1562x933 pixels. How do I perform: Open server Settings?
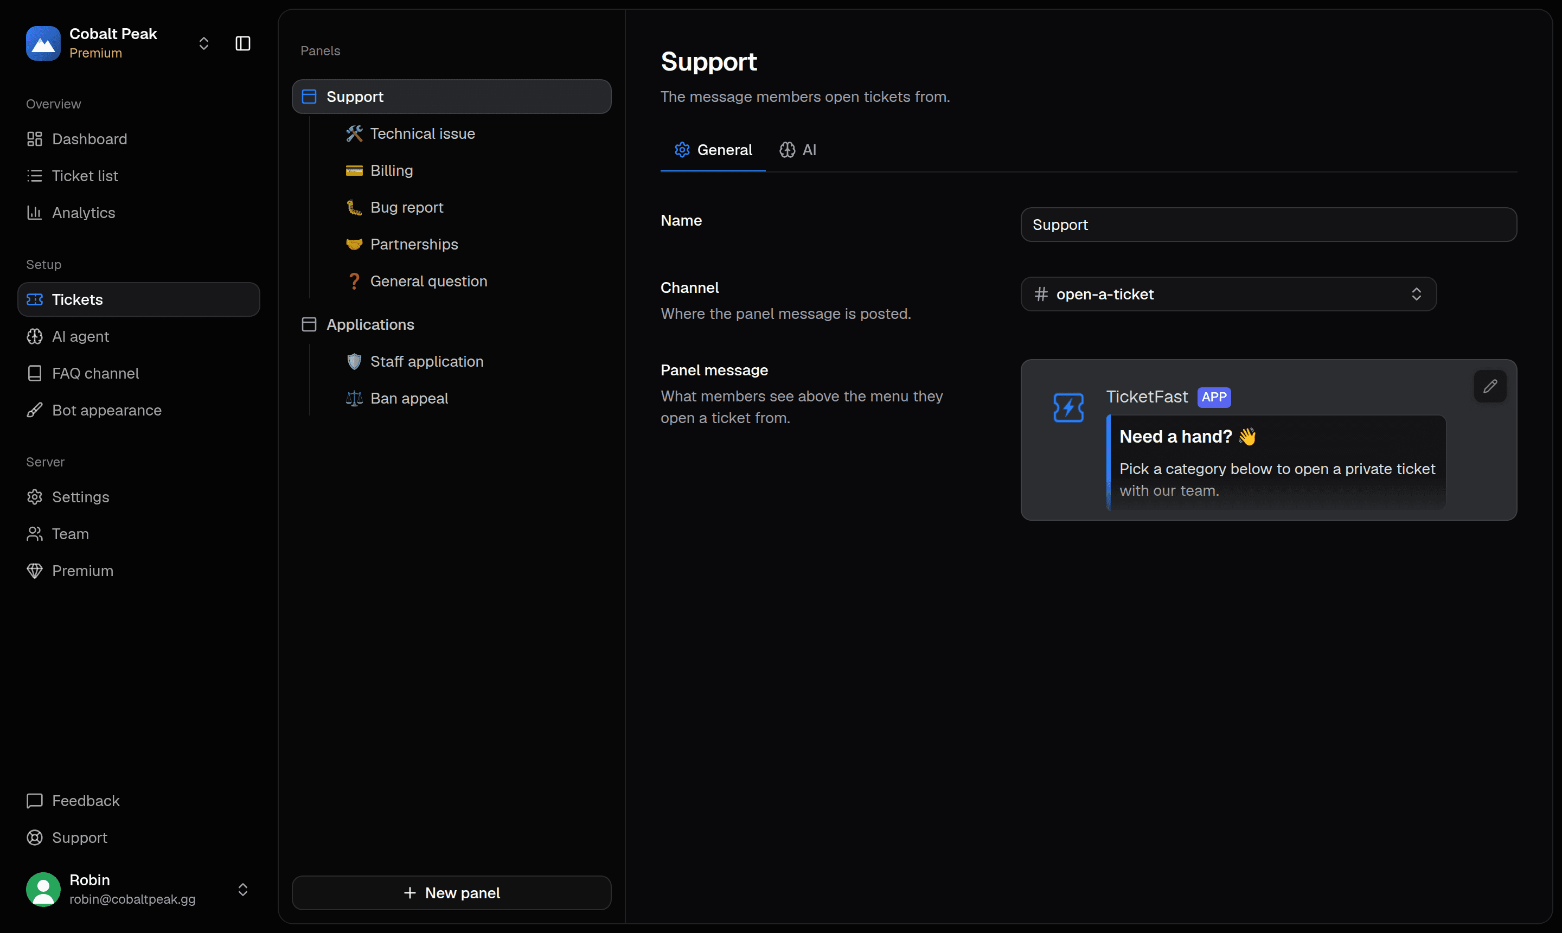(139, 497)
